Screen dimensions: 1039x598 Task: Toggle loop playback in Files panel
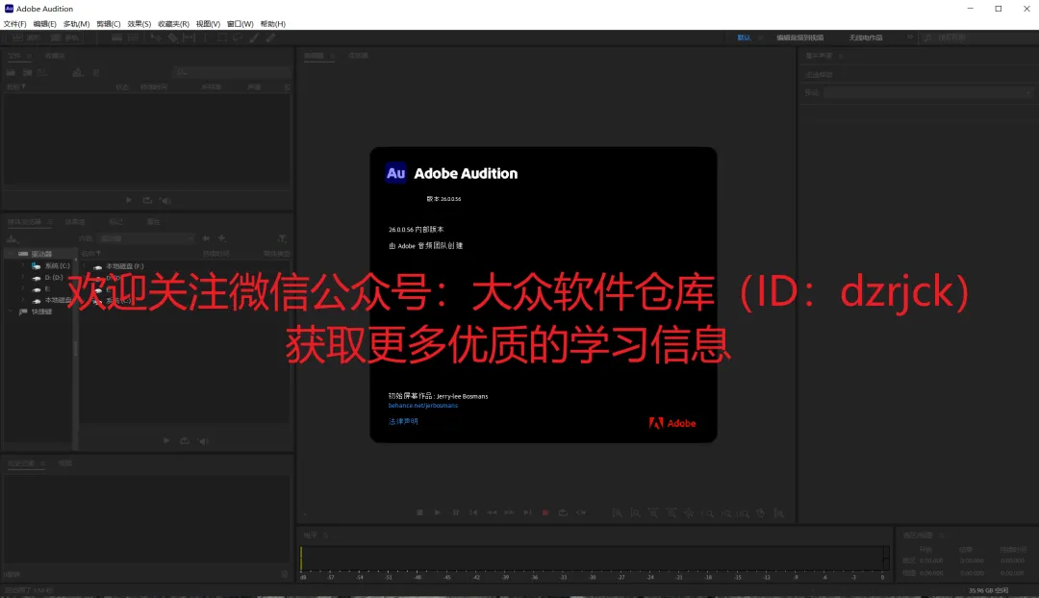(147, 200)
